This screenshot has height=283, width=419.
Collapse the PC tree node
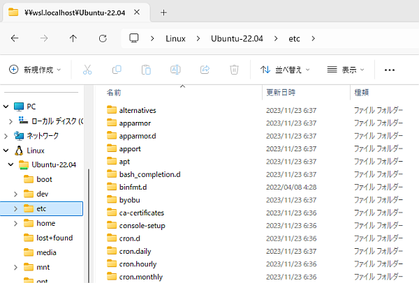(x=6, y=107)
